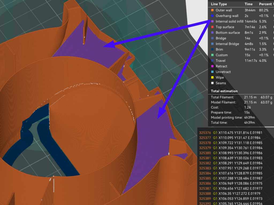Hide Internal solid infill lines
Viewport: 274px width, 205px height.
(x=229, y=21)
